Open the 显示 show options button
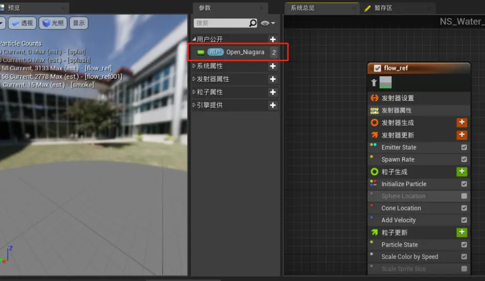This screenshot has height=281, width=485. 79,23
